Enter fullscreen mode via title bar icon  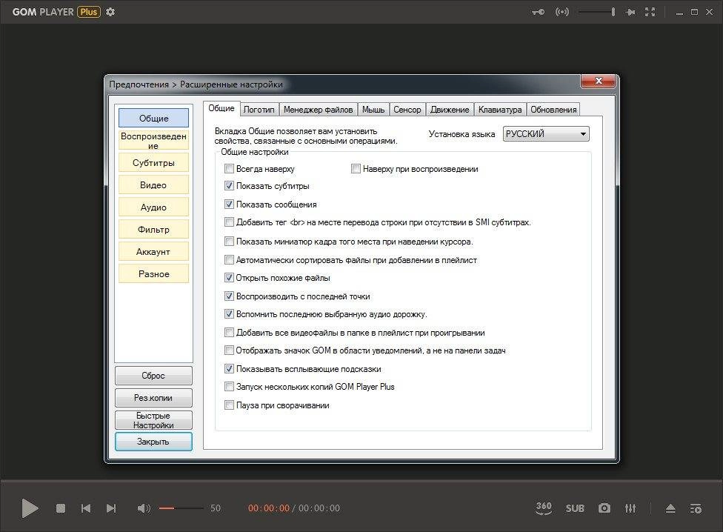click(650, 12)
